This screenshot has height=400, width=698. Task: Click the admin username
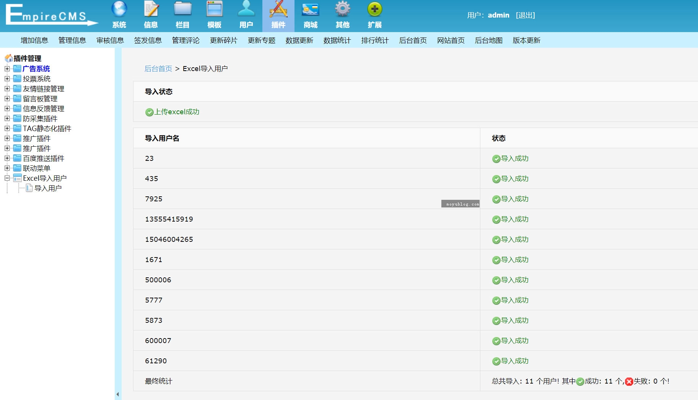coord(499,15)
